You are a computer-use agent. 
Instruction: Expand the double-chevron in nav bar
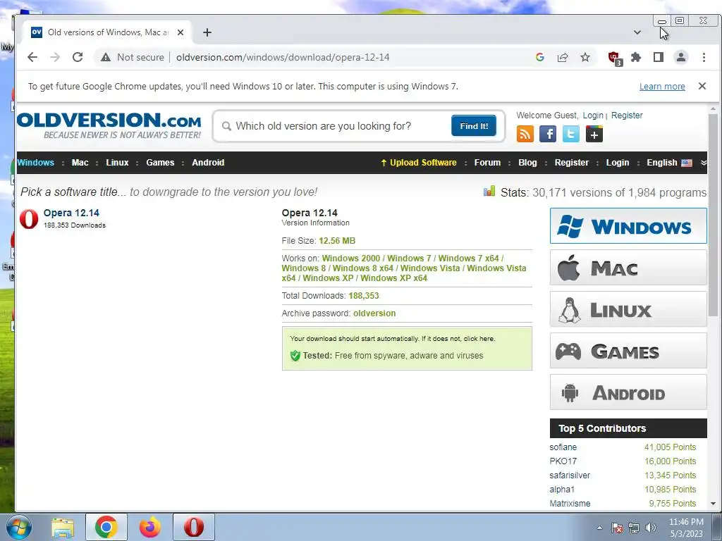click(x=703, y=163)
